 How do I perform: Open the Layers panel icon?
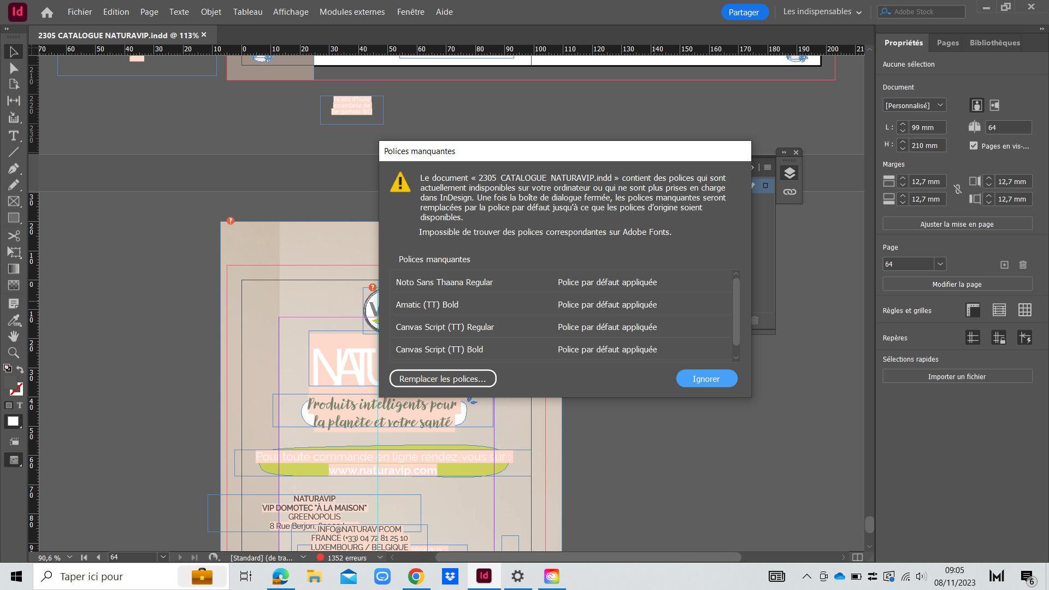click(789, 173)
